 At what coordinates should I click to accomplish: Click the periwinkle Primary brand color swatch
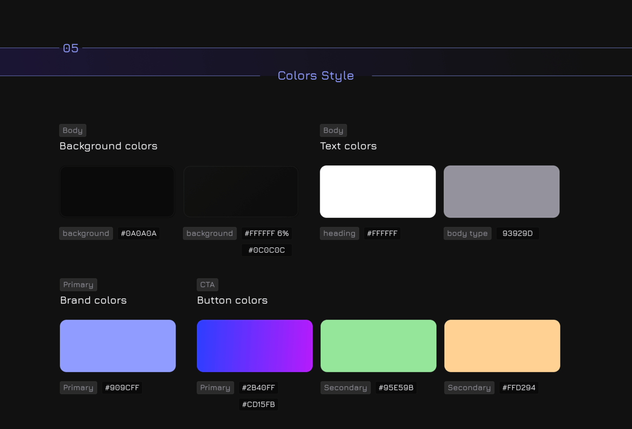[118, 346]
